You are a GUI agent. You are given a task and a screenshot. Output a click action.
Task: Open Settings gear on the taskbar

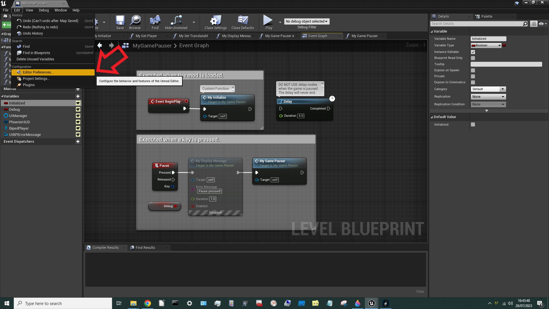(x=189, y=303)
